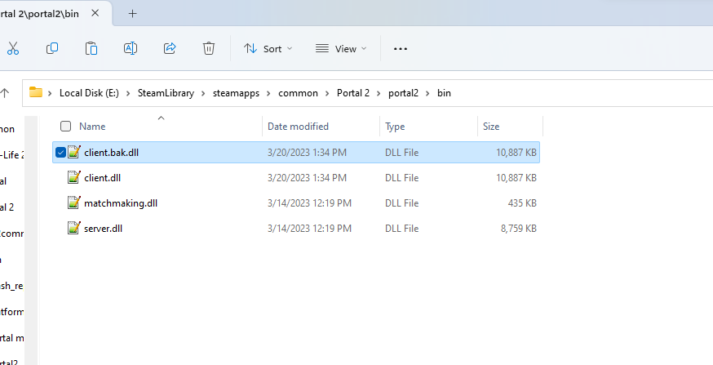Go to steamapps breadcrumb
The width and height of the screenshot is (713, 365).
tap(236, 93)
